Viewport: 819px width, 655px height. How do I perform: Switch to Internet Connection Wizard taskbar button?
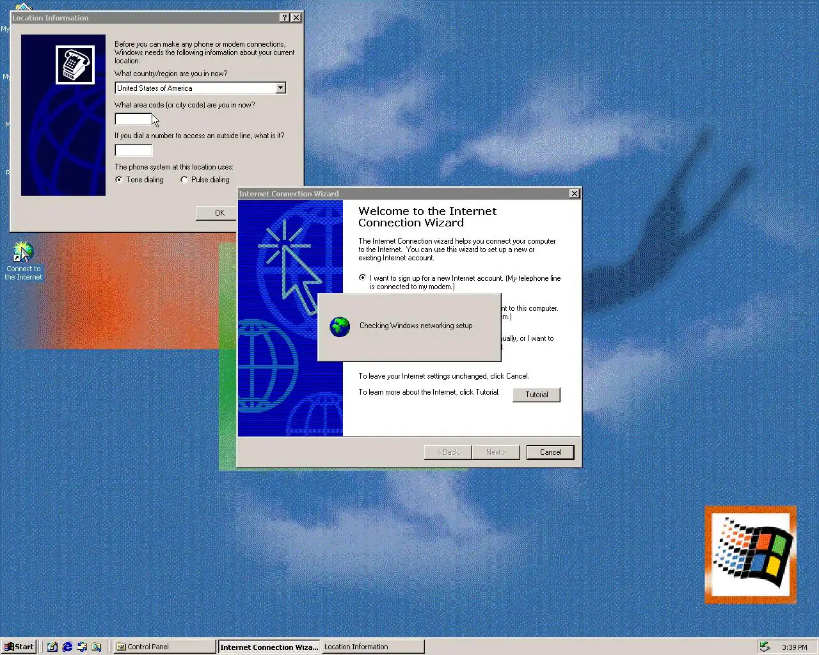269,647
